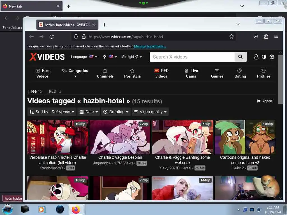Open the Profiles section
This screenshot has height=215, width=287.
click(x=263, y=73)
